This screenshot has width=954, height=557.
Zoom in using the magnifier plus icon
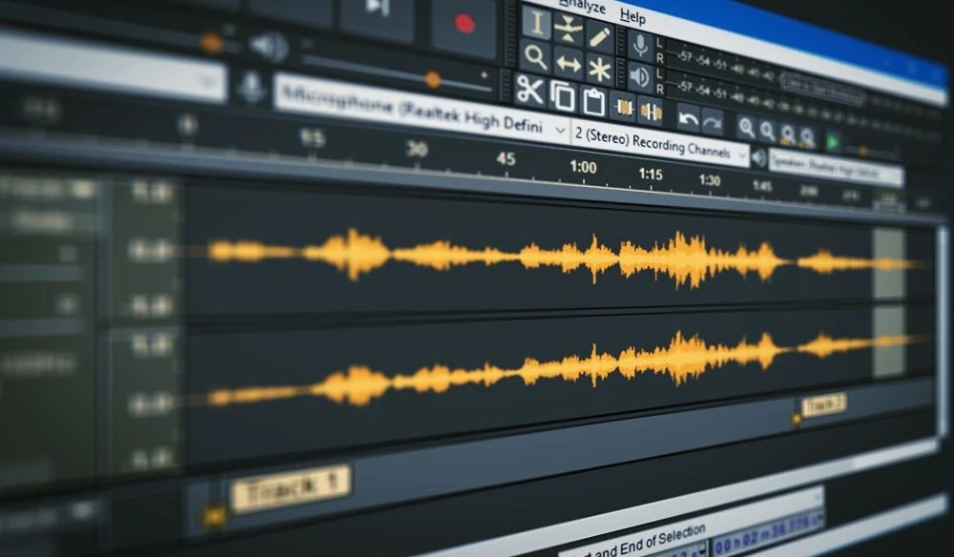point(745,125)
